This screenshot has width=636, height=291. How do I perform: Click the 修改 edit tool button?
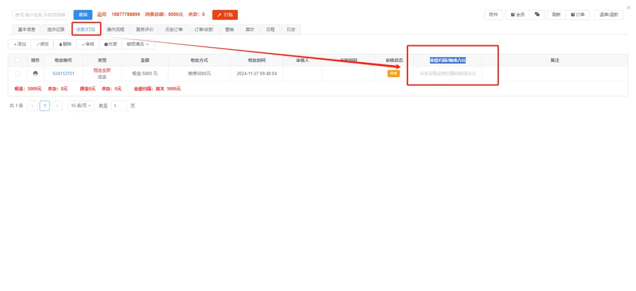tap(42, 44)
